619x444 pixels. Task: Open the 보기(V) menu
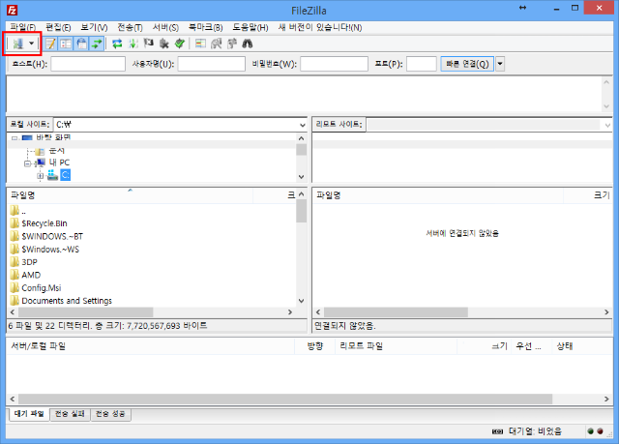pos(94,27)
